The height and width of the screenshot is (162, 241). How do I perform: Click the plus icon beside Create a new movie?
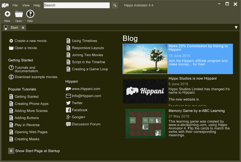11,41
